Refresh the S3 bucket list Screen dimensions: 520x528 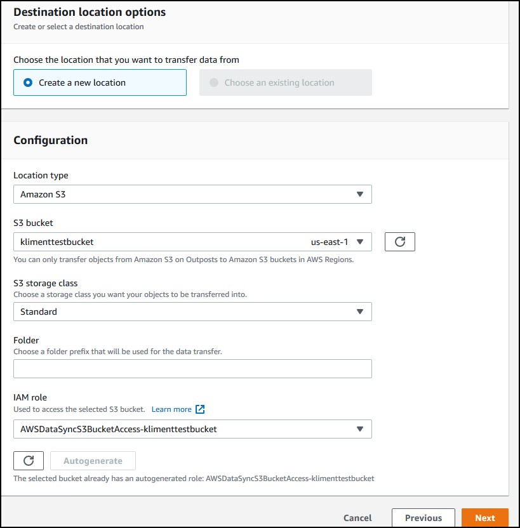400,242
